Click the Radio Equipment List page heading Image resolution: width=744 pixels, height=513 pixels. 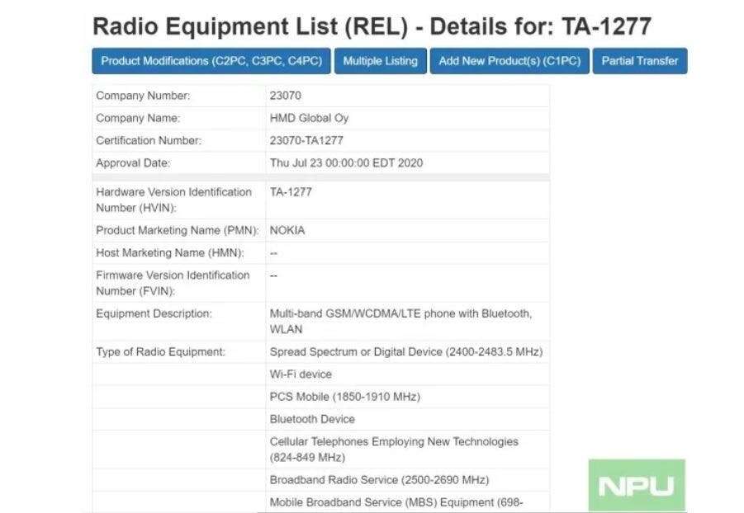coord(372,26)
